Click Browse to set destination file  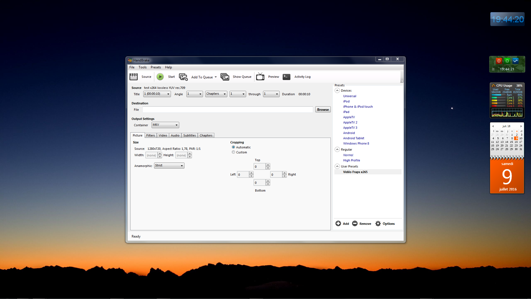(322, 110)
